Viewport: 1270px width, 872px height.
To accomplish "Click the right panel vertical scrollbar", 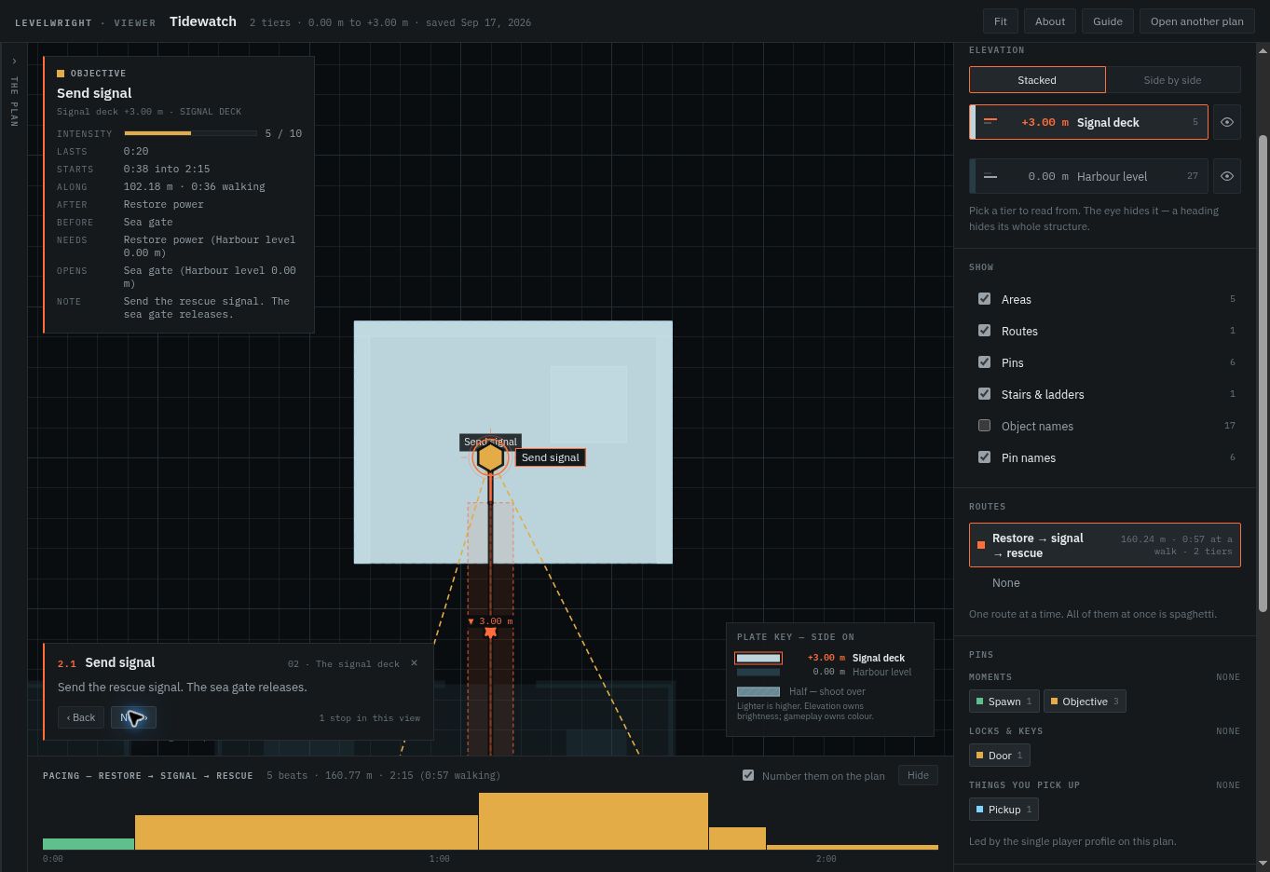I will pos(1263,373).
